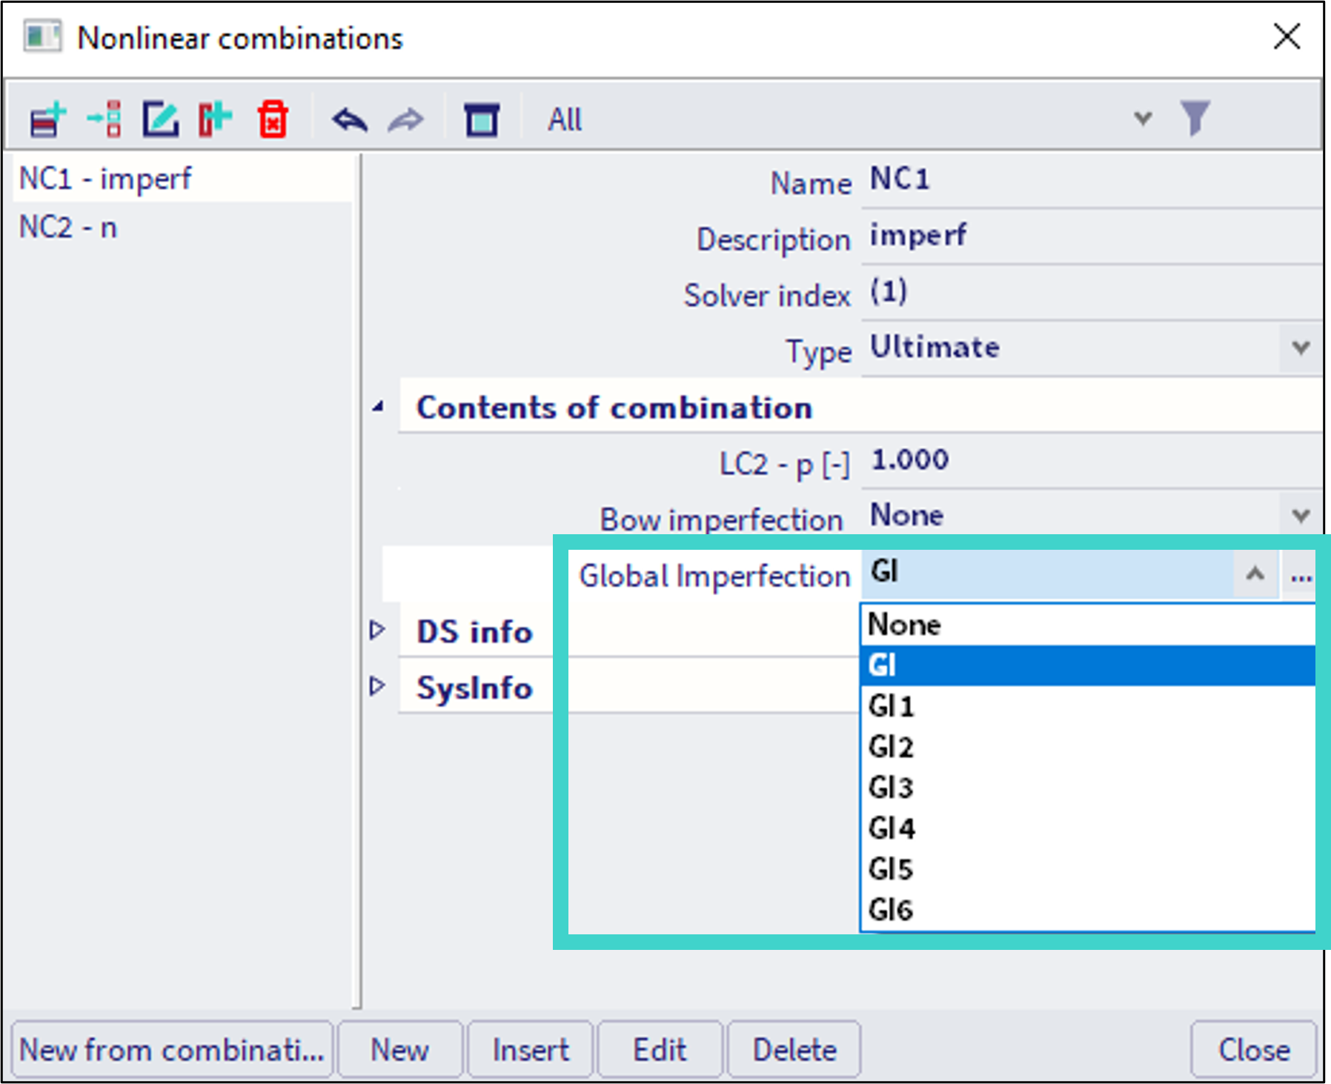1331x1084 pixels.
Task: Open the All filter dropdown
Action: tap(1142, 119)
